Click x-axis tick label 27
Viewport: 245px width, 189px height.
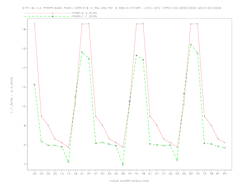point(96,174)
